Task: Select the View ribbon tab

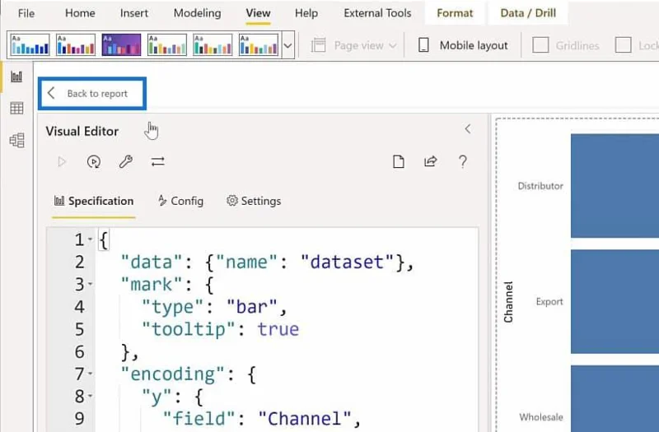Action: 258,13
